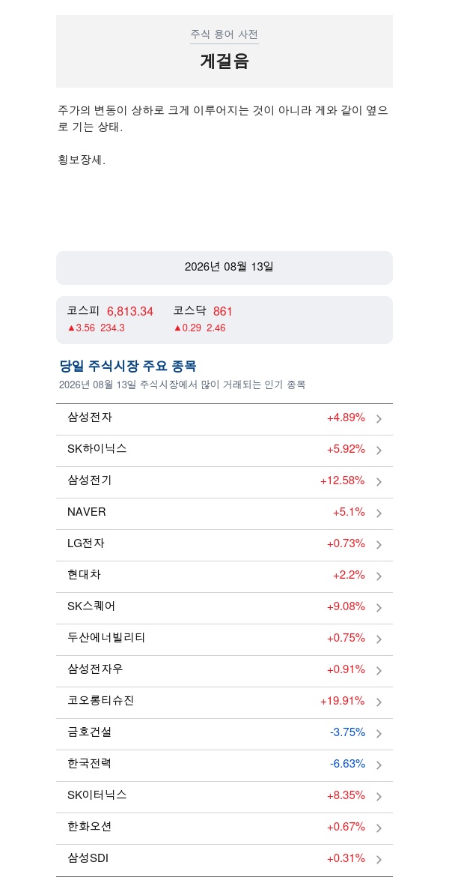
Task: Click the 현대차 row chevron
Action: click(379, 576)
